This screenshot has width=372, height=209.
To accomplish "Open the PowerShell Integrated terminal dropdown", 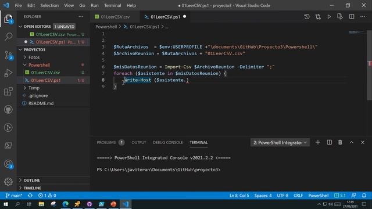I will [x=280, y=142].
